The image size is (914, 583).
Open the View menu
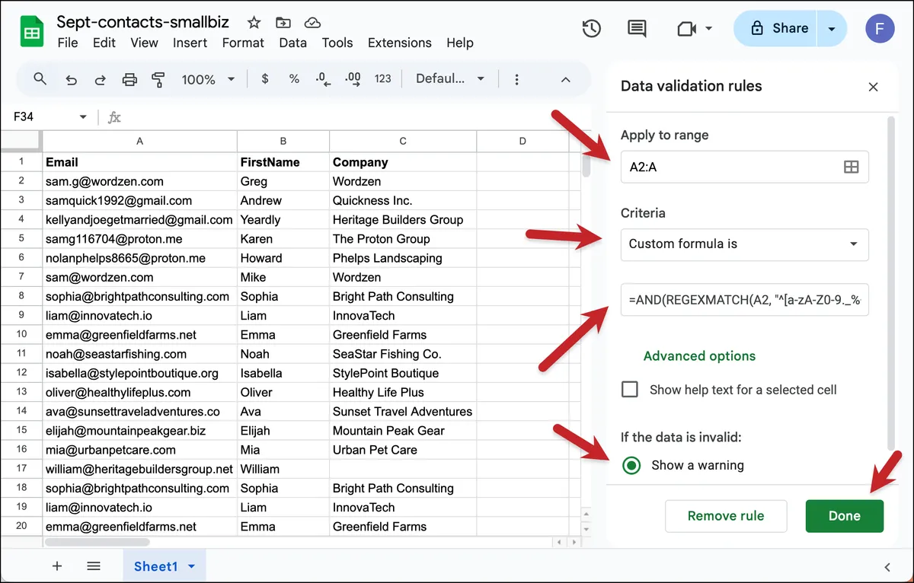[x=144, y=43]
